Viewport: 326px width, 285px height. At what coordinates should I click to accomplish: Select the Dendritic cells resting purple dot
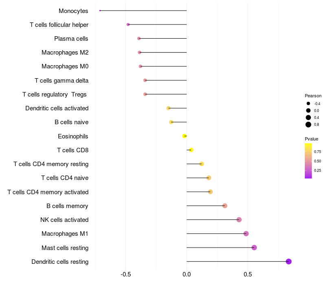[x=289, y=261]
